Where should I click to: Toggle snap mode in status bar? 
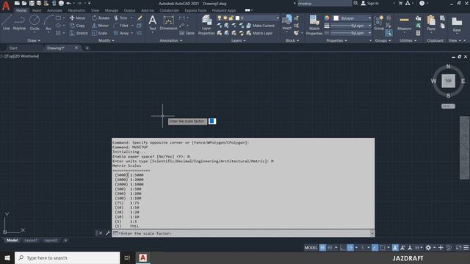coord(330,248)
